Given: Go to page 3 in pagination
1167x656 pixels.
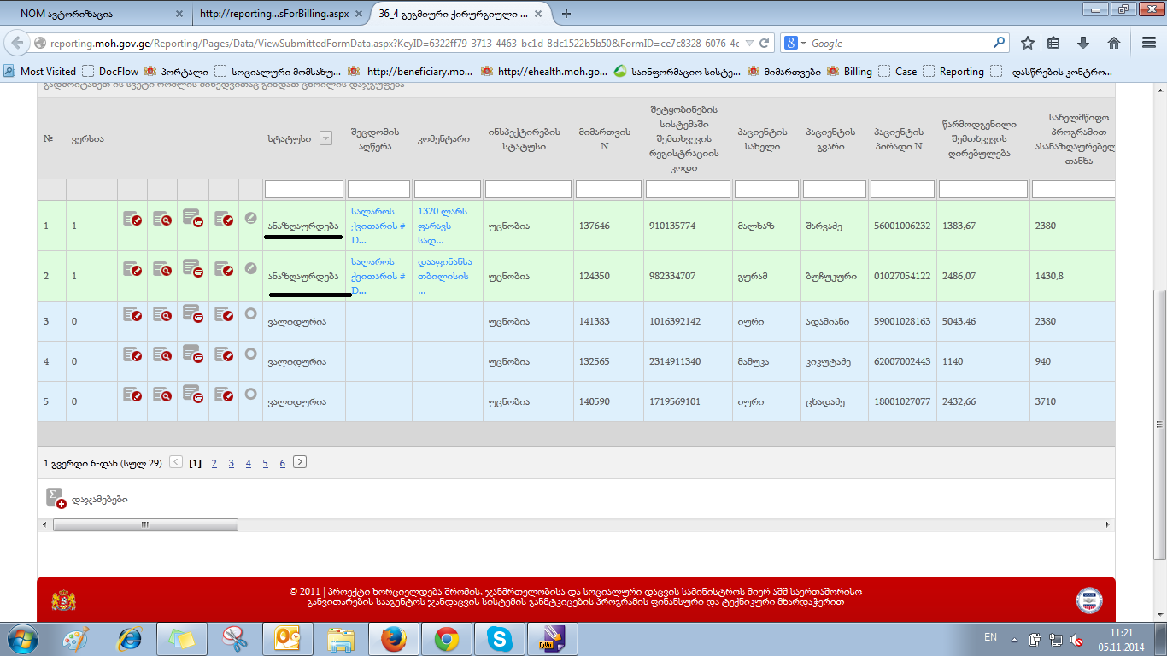Looking at the screenshot, I should coord(231,463).
